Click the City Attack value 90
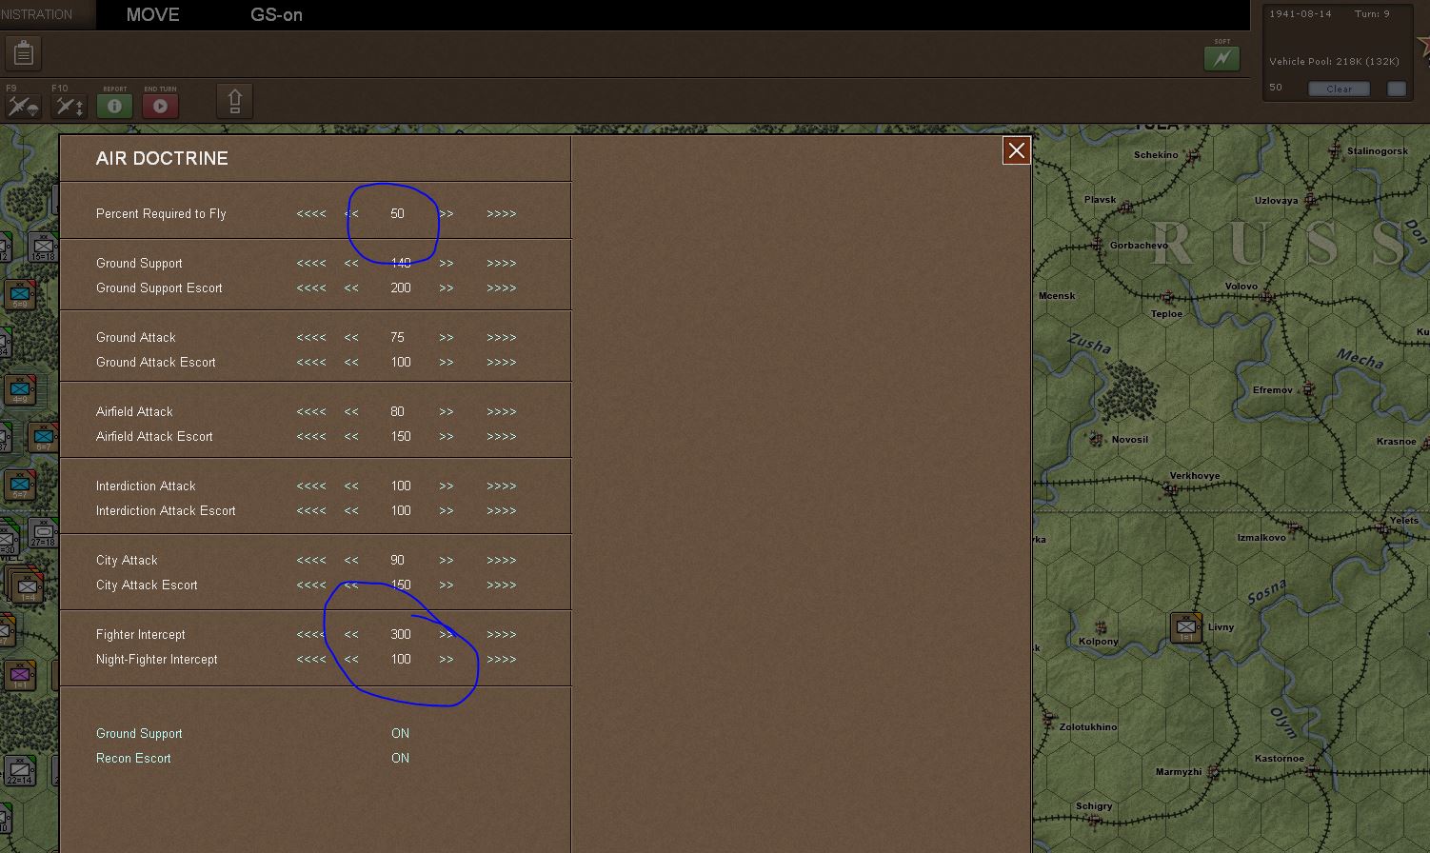 coord(397,560)
